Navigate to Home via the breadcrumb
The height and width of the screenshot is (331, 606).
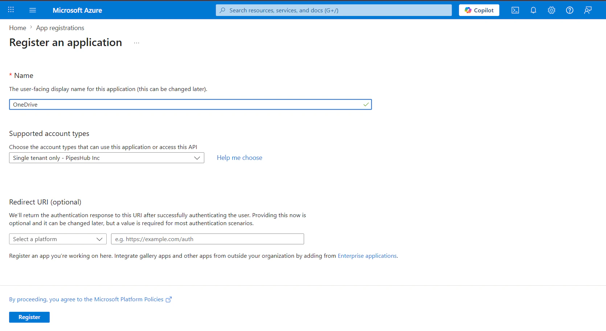(x=17, y=28)
